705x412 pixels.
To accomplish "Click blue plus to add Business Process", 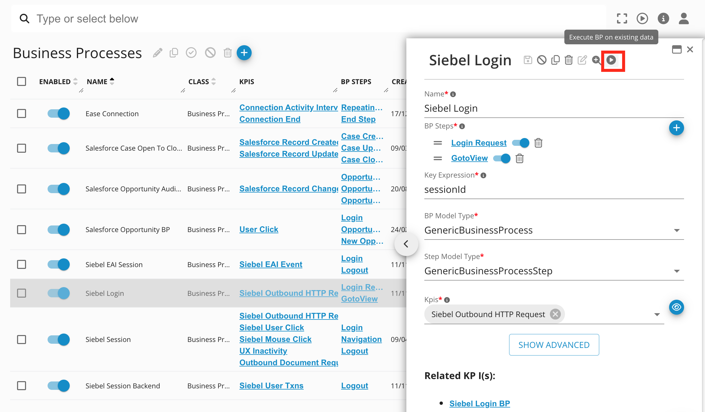I will click(244, 53).
